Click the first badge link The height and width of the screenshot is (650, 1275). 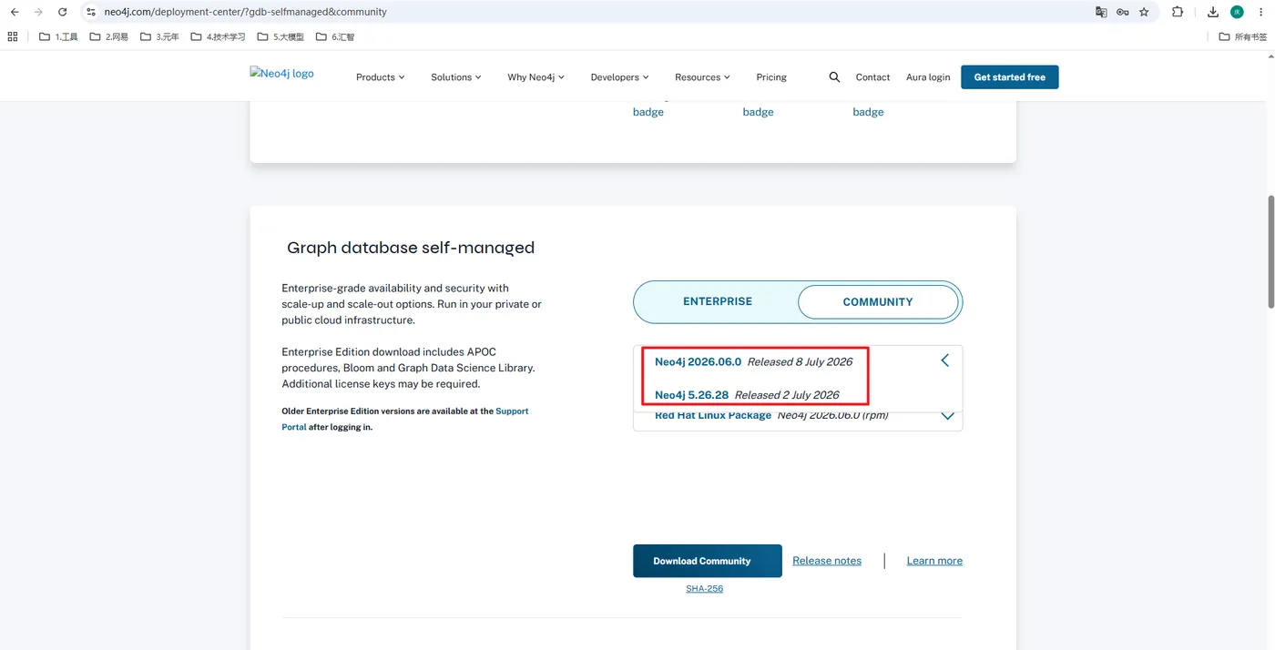coord(648,112)
